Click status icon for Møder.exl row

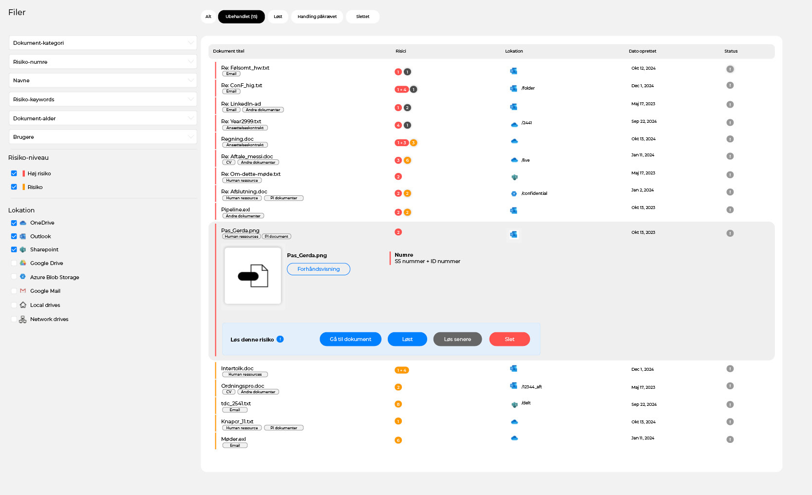[x=730, y=439]
